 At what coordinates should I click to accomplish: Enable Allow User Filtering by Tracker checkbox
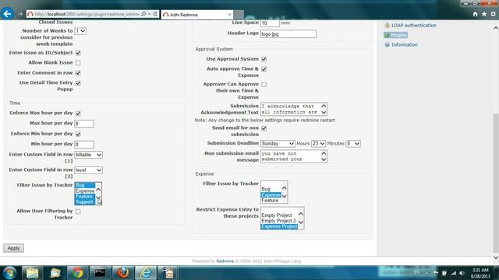click(x=78, y=212)
